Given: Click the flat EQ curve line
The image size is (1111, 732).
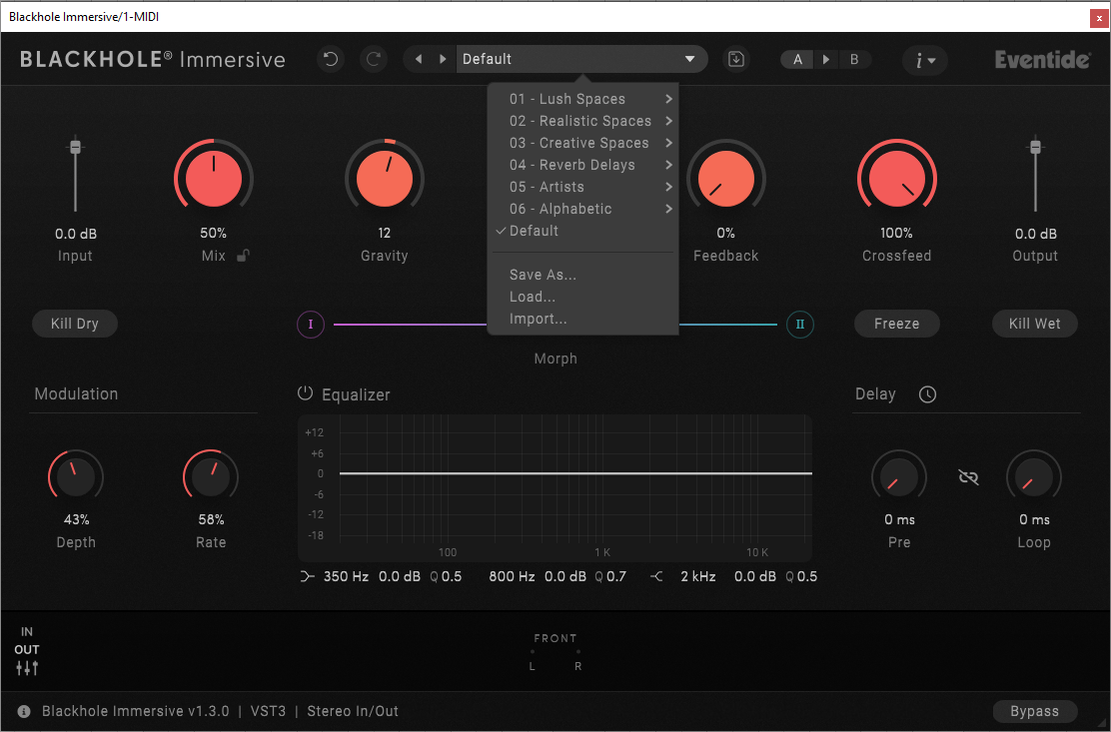Looking at the screenshot, I should pos(575,473).
